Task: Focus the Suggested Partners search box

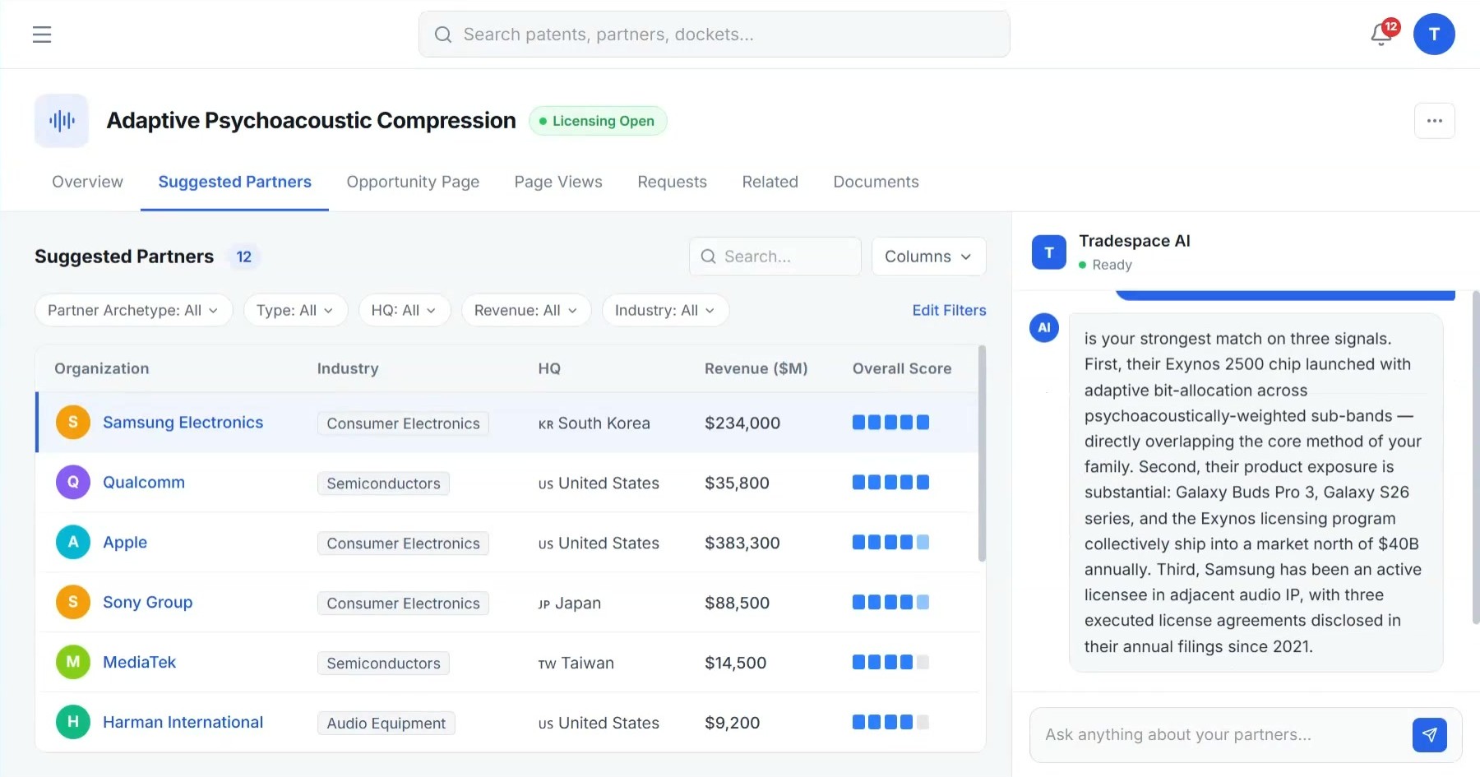Action: pos(775,257)
